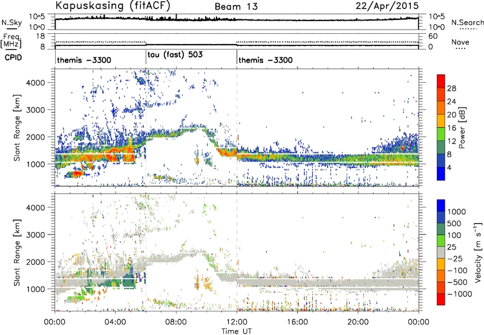The image size is (484, 335).
Task: Click the '-500' value on the velocity colorbar
Action: click(x=457, y=282)
